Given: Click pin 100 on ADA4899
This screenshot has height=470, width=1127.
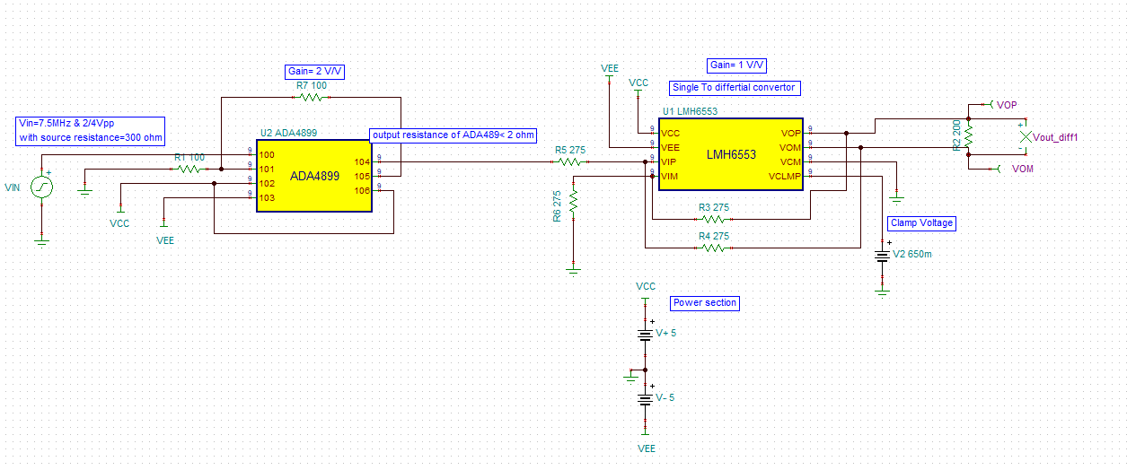Looking at the screenshot, I should point(267,154).
